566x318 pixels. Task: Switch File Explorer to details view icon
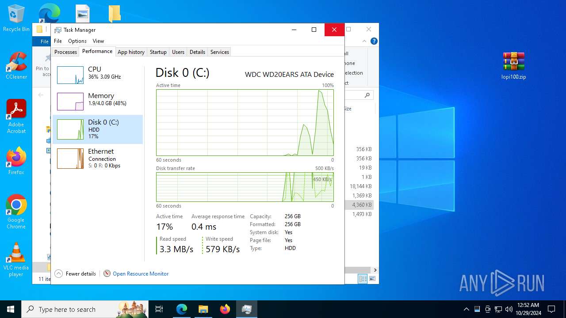pyautogui.click(x=363, y=279)
